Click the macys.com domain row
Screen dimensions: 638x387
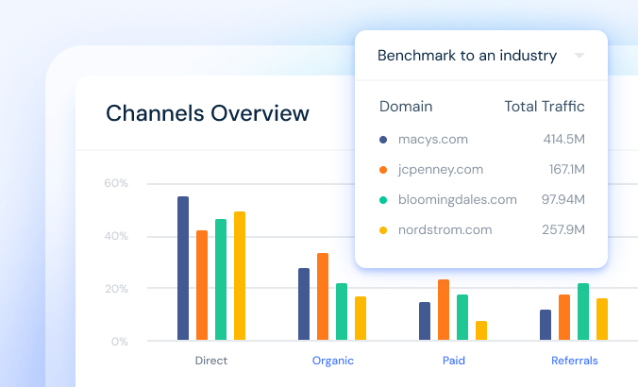(x=481, y=139)
